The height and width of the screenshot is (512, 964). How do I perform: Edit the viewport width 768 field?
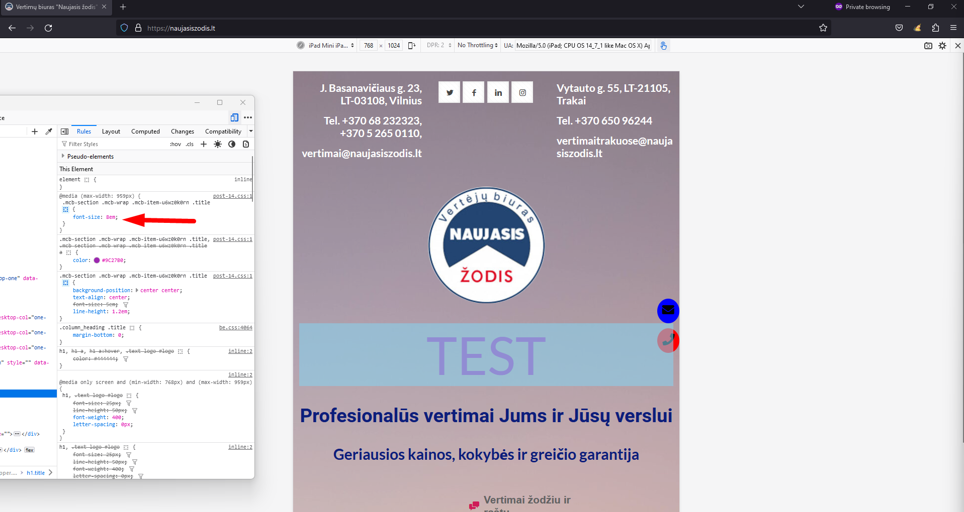point(369,46)
